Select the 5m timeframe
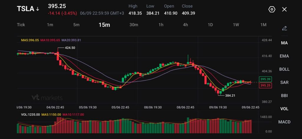The width and height of the screenshot is (302, 139). point(76,25)
